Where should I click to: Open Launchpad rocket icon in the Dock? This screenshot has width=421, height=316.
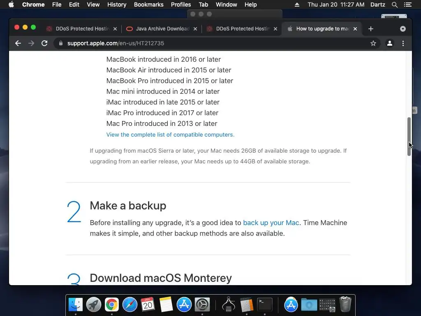point(94,305)
